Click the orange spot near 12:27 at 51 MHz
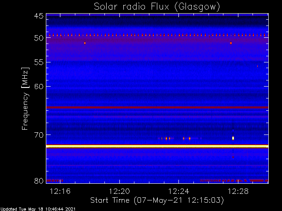282x211 pixels. pos(231,43)
